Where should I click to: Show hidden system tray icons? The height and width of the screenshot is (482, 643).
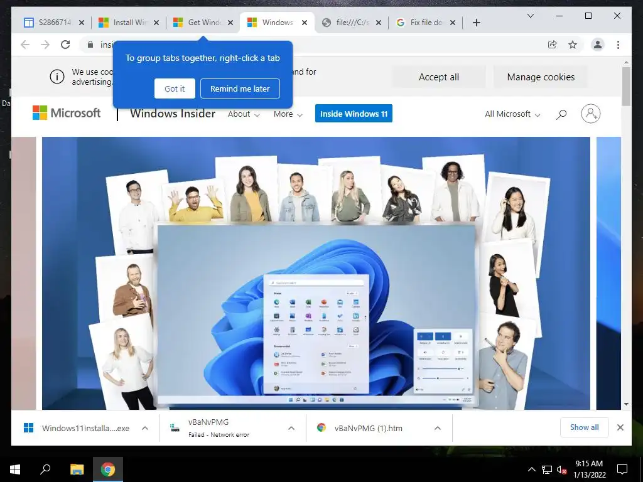click(531, 469)
